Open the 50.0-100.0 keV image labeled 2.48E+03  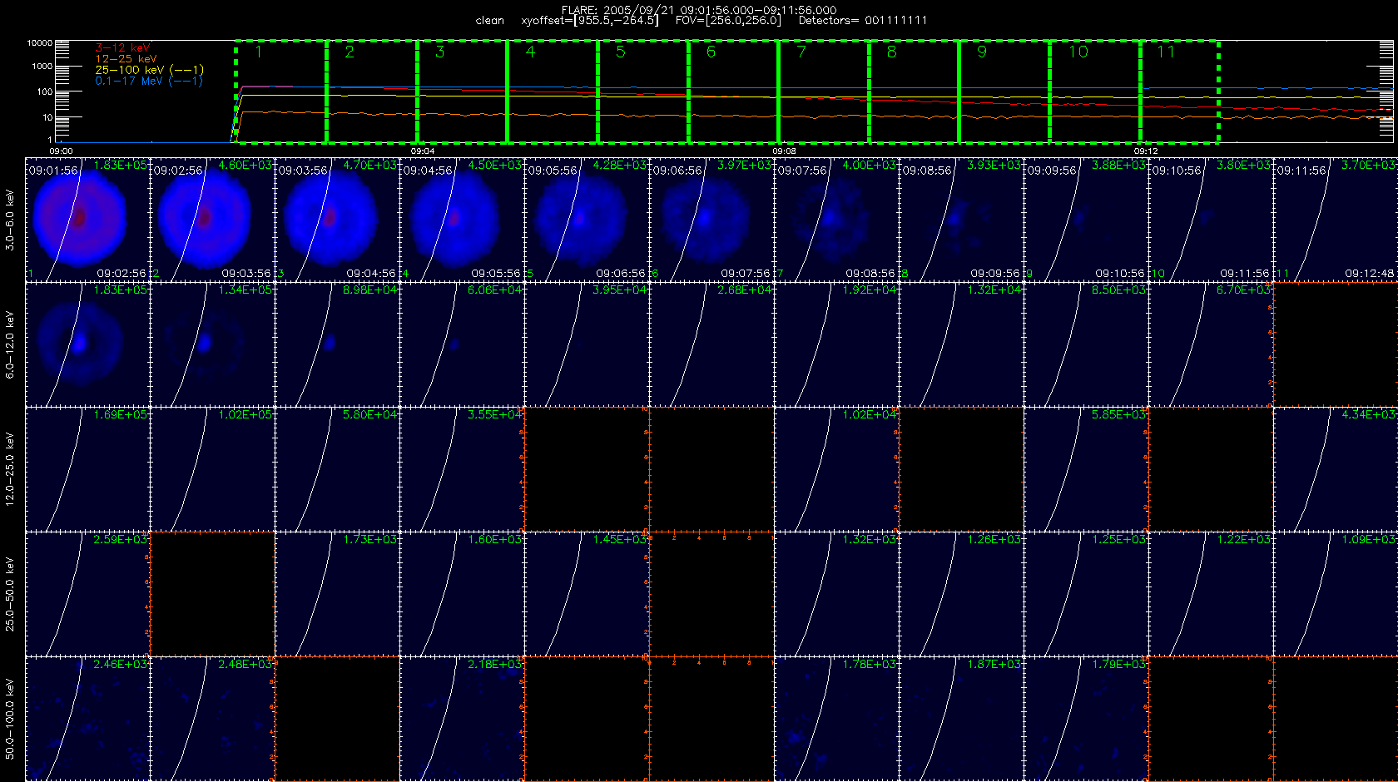(212, 718)
